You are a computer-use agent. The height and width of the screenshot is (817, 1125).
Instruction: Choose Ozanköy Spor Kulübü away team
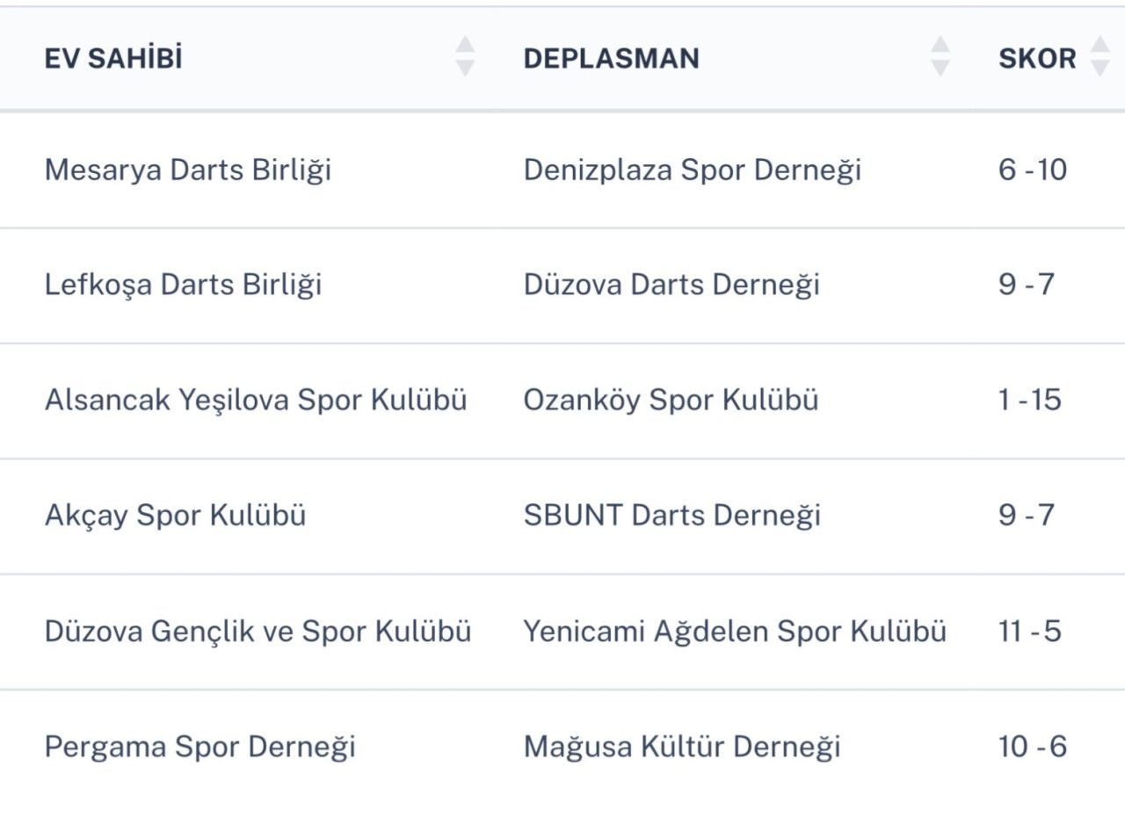(671, 401)
